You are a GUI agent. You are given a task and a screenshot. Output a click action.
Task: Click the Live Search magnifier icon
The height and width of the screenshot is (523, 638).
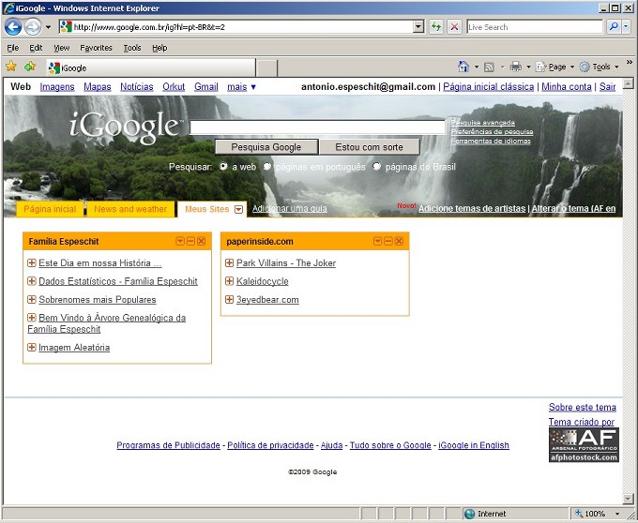615,27
